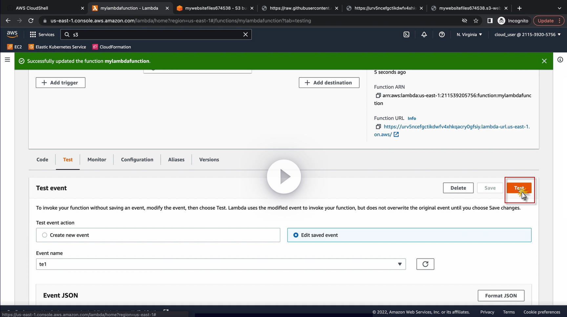Open the Terms footer link
This screenshot has width=567, height=317.
[x=509, y=312]
